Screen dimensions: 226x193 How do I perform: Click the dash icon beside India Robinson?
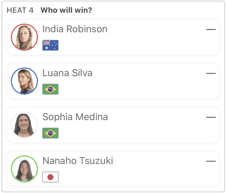click(x=211, y=29)
